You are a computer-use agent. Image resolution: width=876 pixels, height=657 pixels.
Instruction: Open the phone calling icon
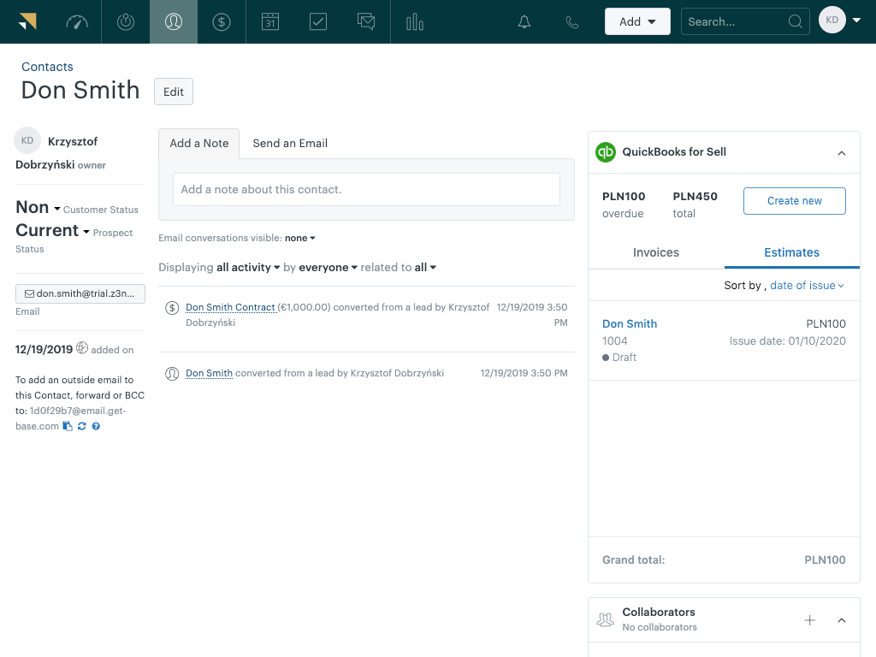[x=571, y=21]
